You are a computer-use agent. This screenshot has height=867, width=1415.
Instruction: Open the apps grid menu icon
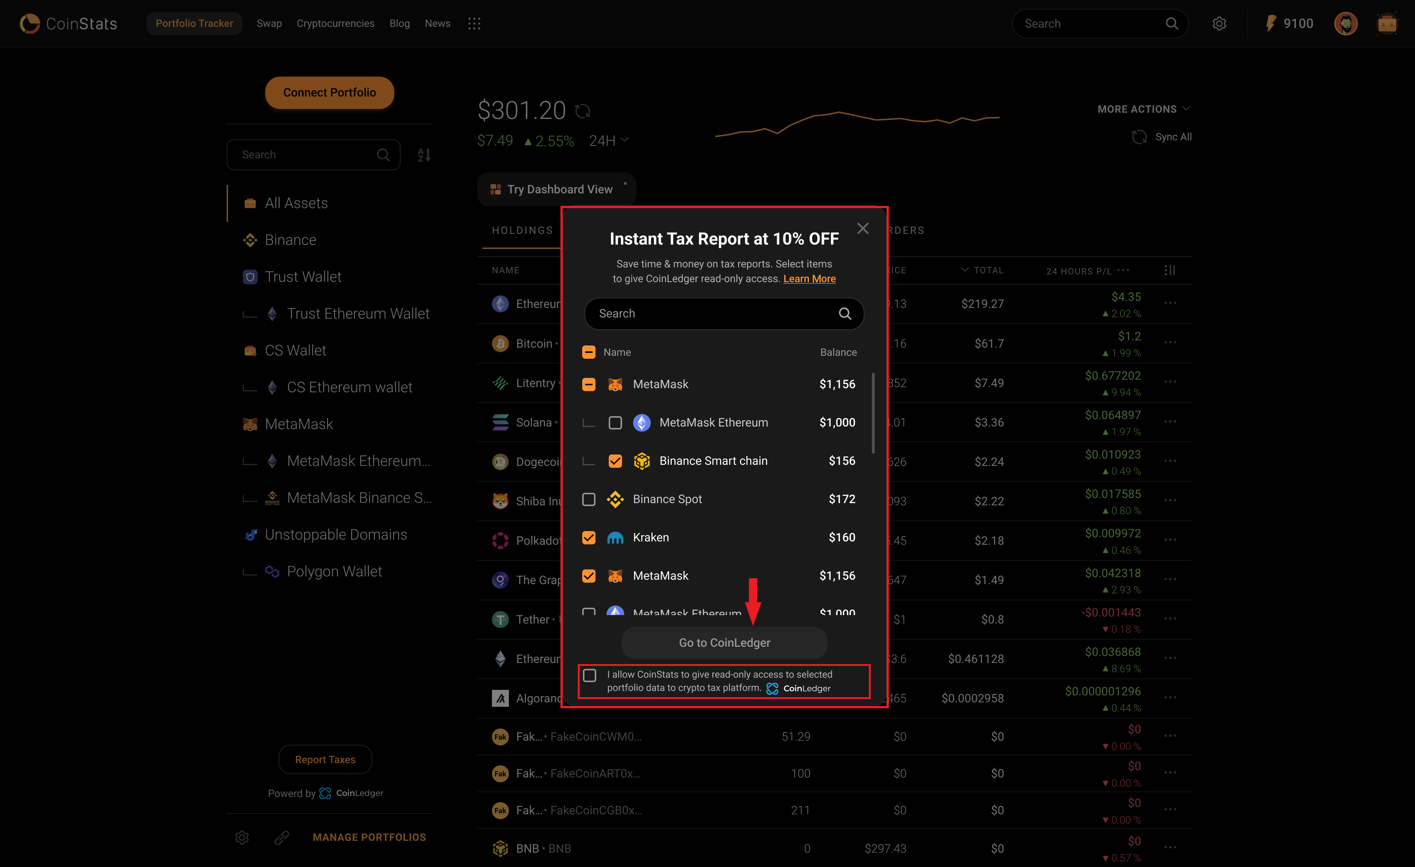tap(474, 24)
